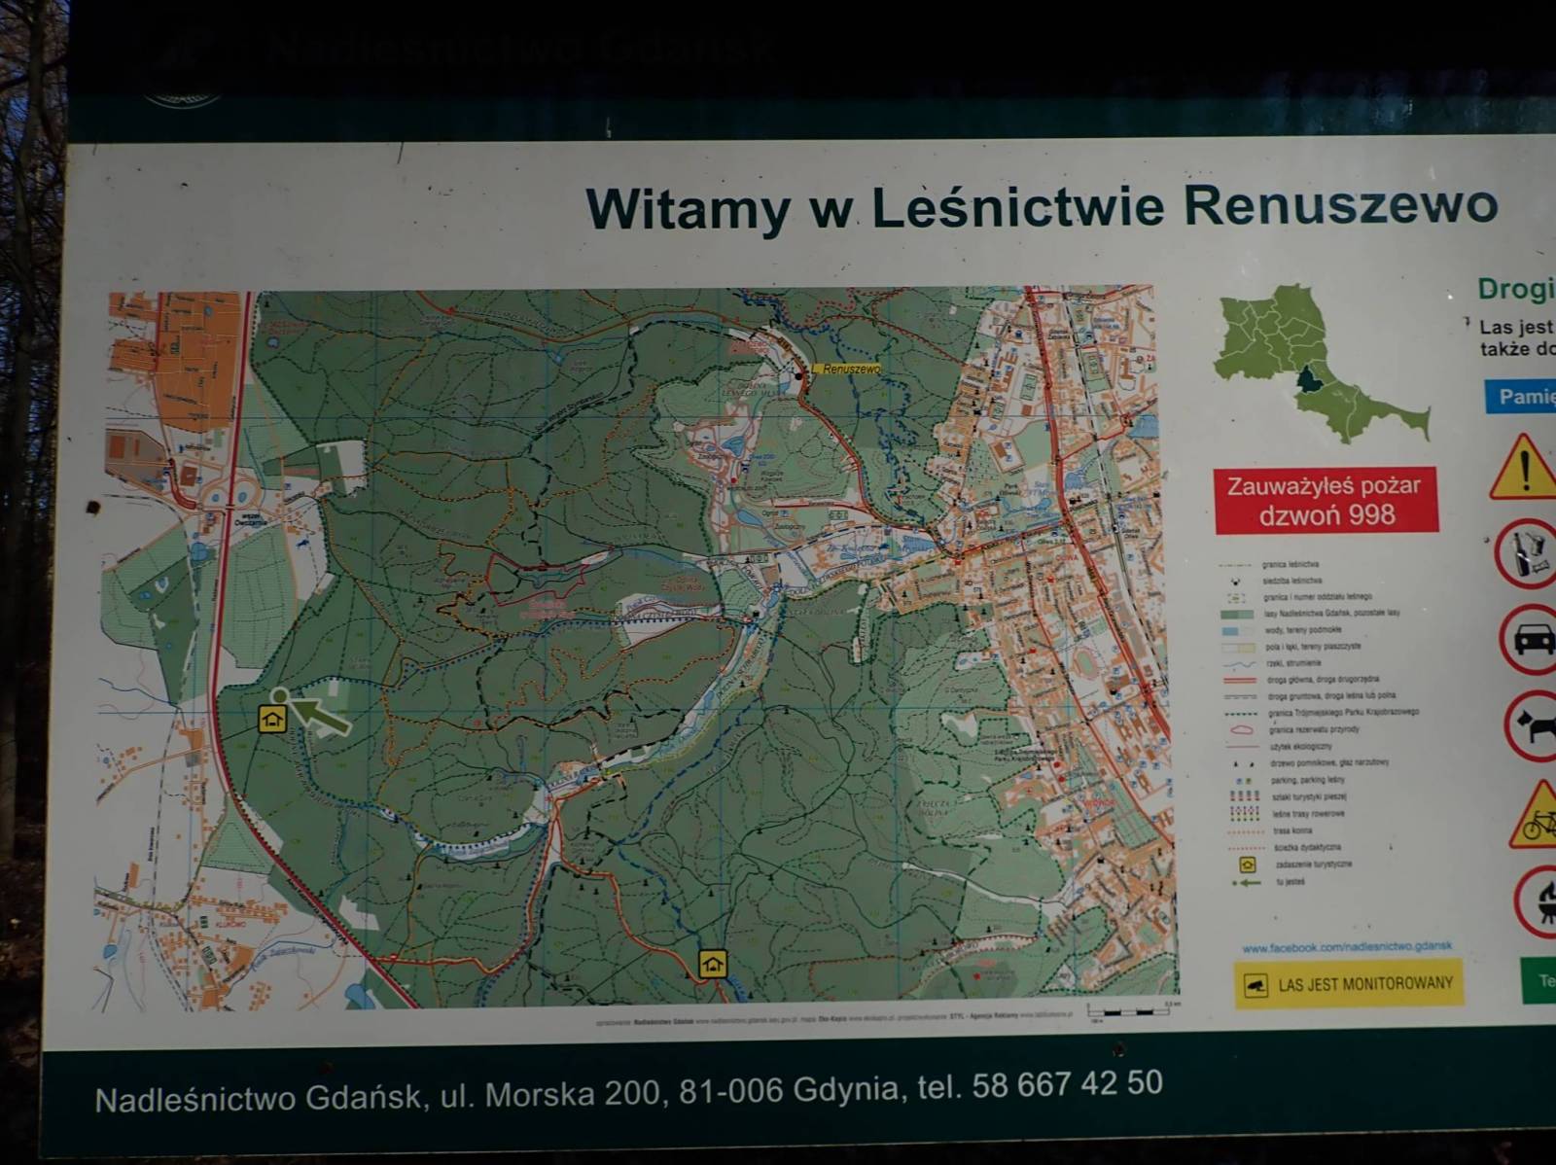The width and height of the screenshot is (1556, 1165).
Task: Click the green forest color swatch in legend
Action: [x=1236, y=614]
